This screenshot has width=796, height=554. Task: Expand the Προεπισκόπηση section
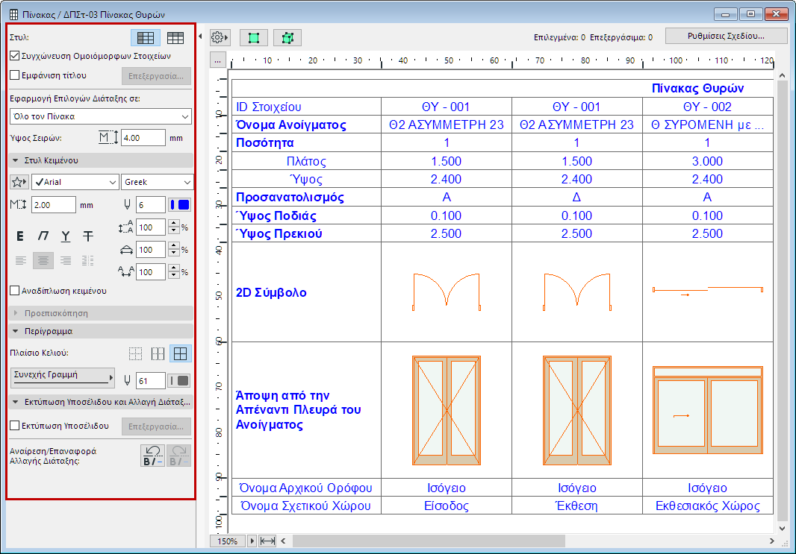pos(16,313)
